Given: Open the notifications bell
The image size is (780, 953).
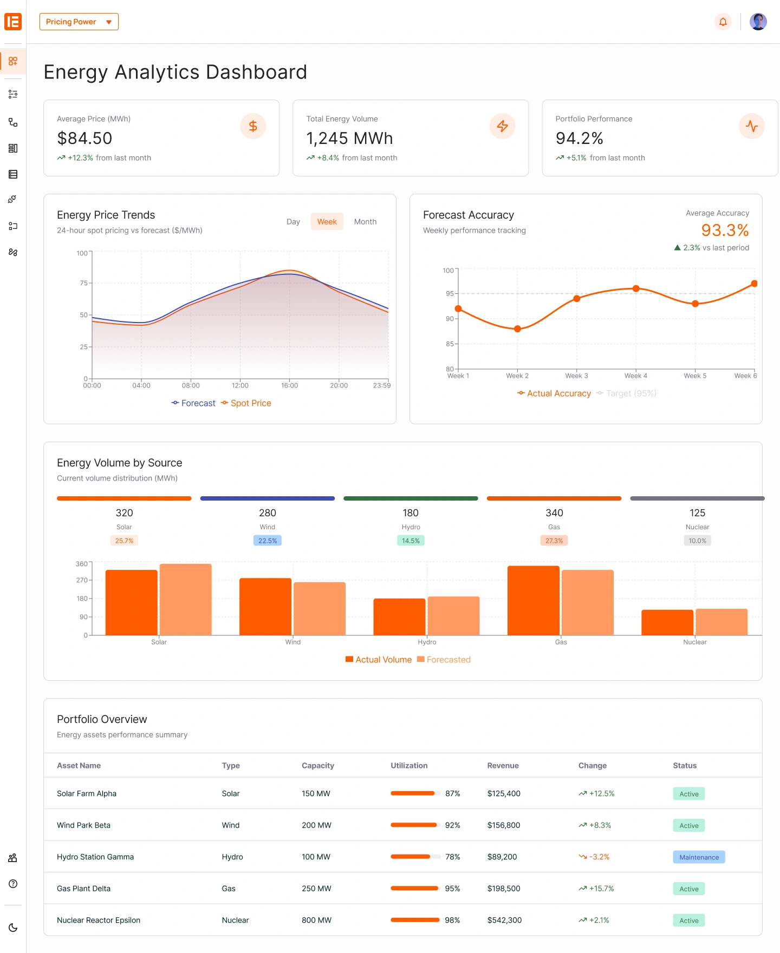Looking at the screenshot, I should coord(723,22).
